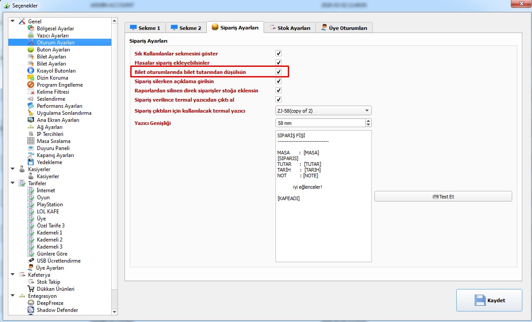Select the Seslendirme speaker icon
Image resolution: width=532 pixels, height=322 pixels.
[31, 99]
